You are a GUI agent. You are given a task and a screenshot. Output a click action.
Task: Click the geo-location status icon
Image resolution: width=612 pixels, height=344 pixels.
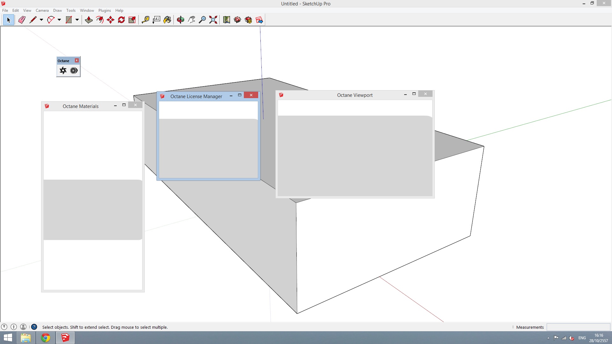click(x=4, y=327)
